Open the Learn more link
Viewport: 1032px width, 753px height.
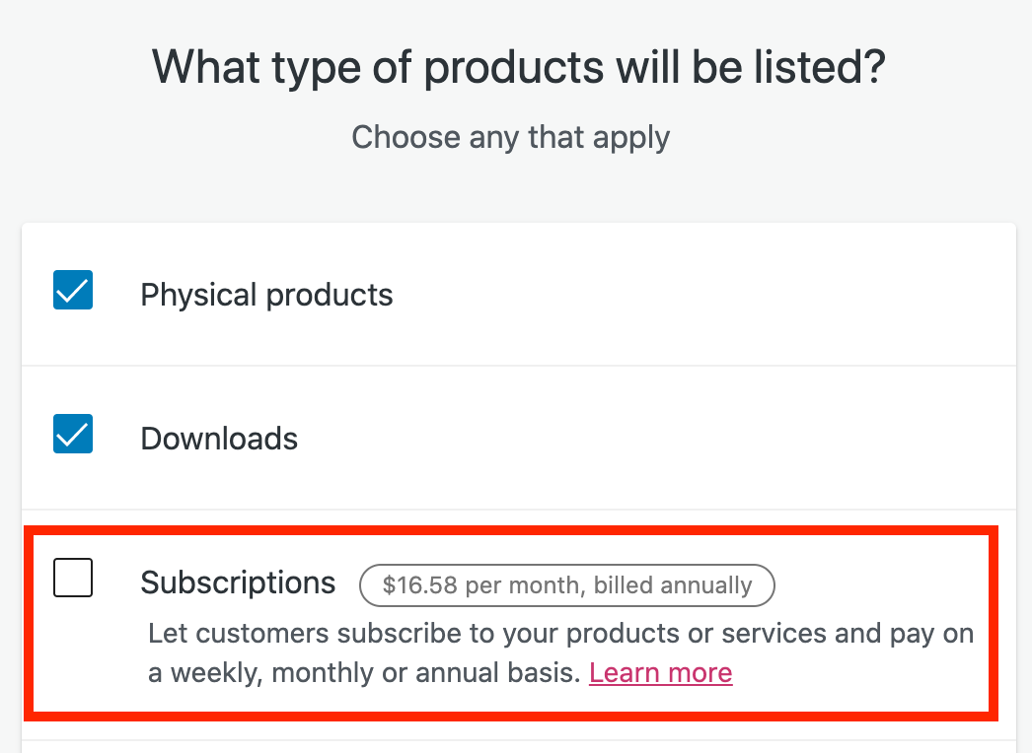coord(660,673)
